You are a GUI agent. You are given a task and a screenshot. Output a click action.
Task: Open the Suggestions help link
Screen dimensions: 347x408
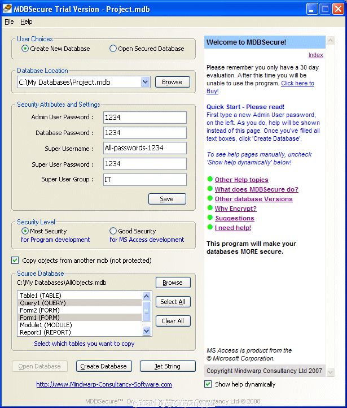[235, 218]
